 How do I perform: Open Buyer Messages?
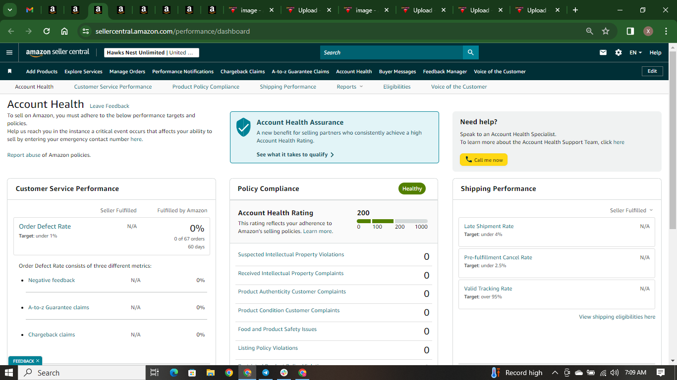click(397, 71)
